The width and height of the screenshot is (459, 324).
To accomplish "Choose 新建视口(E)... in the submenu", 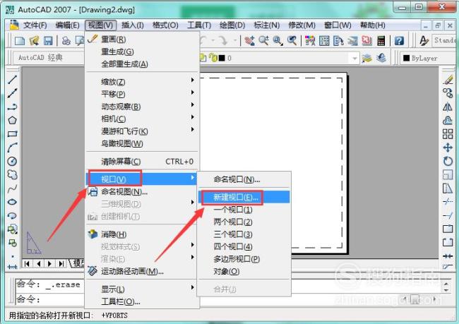I will 244,197.
